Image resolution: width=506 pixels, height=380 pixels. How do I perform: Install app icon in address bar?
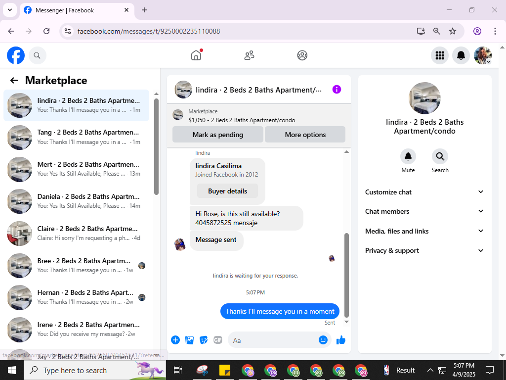(x=421, y=31)
